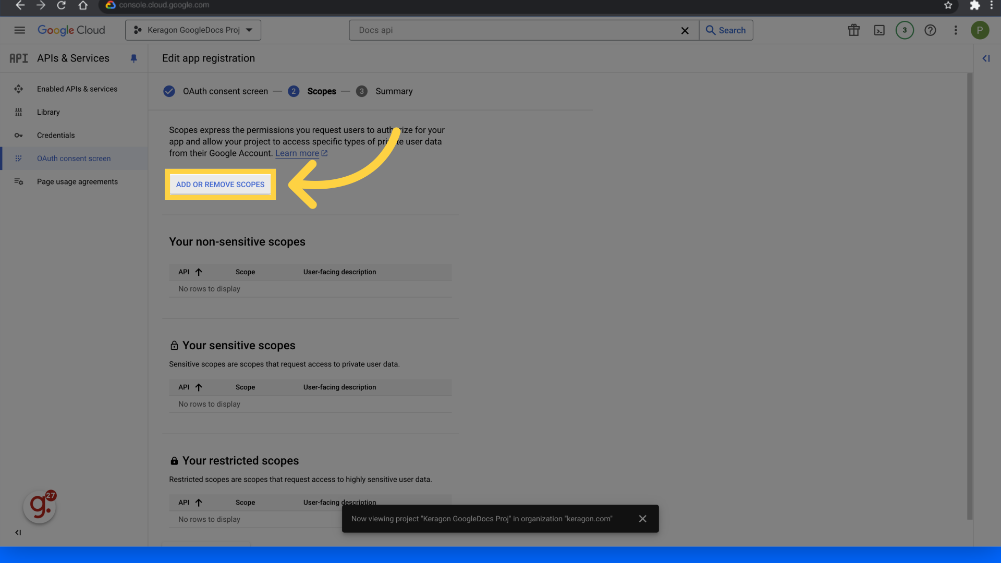
Task: Open notifications badge showing 3
Action: coord(905,30)
